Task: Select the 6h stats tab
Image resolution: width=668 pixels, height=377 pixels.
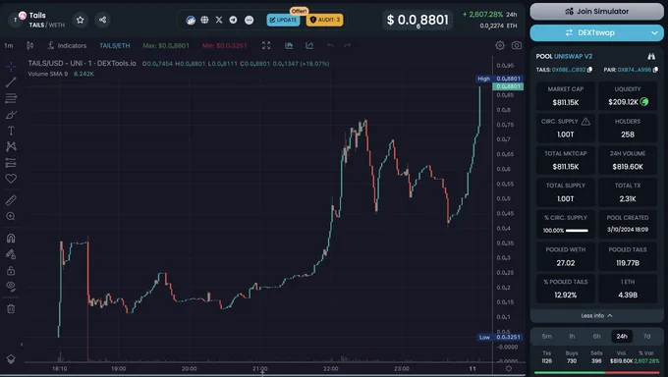Action: pyautogui.click(x=597, y=336)
